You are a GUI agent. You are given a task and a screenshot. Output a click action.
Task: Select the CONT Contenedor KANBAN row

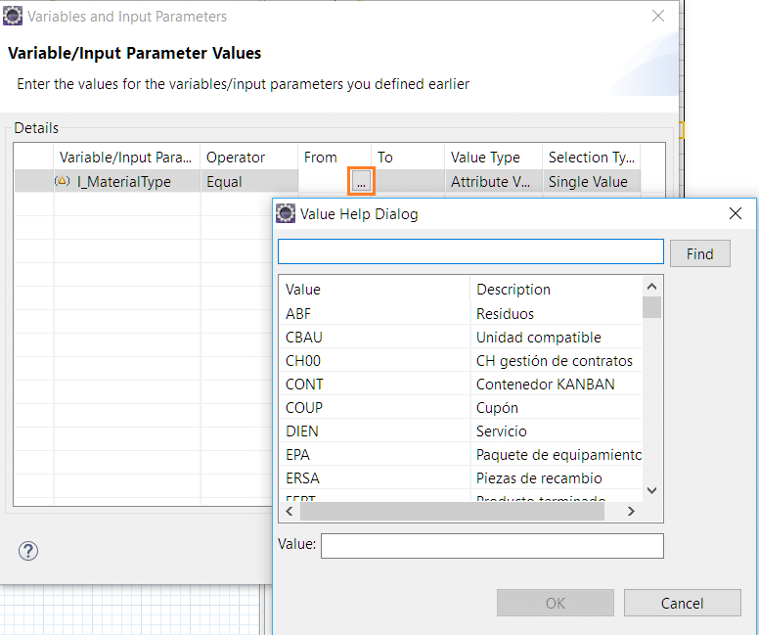pos(372,385)
